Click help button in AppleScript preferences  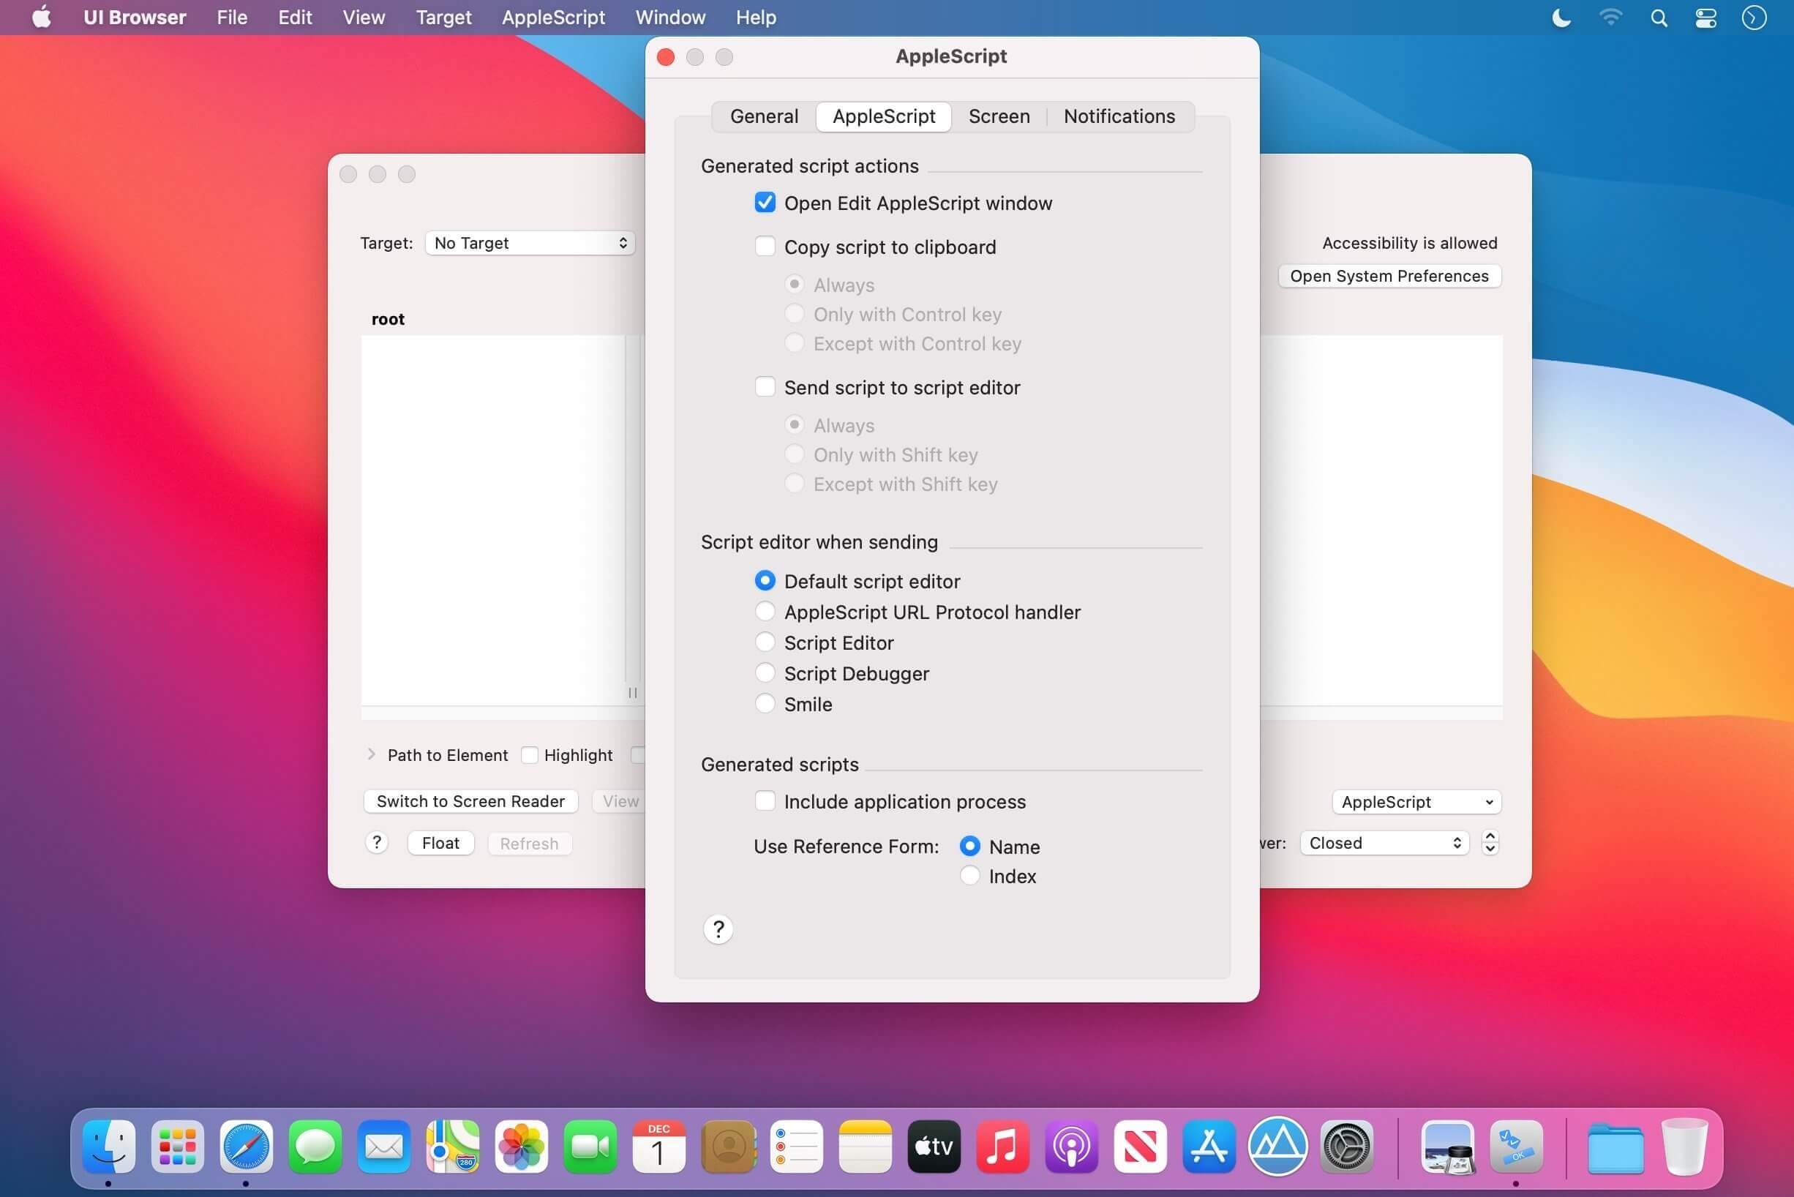[718, 929]
